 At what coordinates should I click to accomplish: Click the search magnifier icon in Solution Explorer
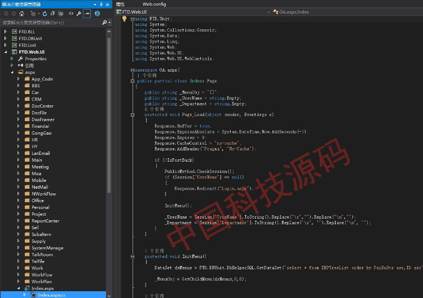(x=105, y=23)
